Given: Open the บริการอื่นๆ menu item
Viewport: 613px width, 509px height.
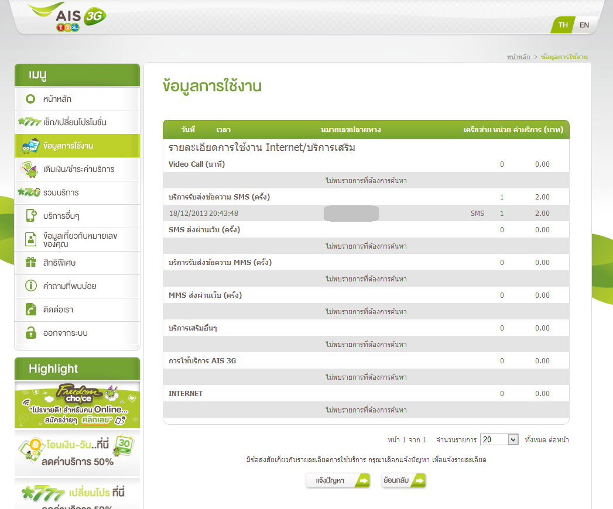Looking at the screenshot, I should (77, 216).
